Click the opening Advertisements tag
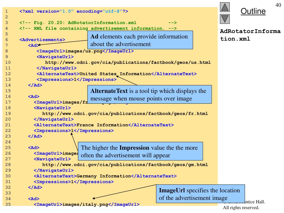The height and width of the screenshot is (213, 284). click(42, 40)
